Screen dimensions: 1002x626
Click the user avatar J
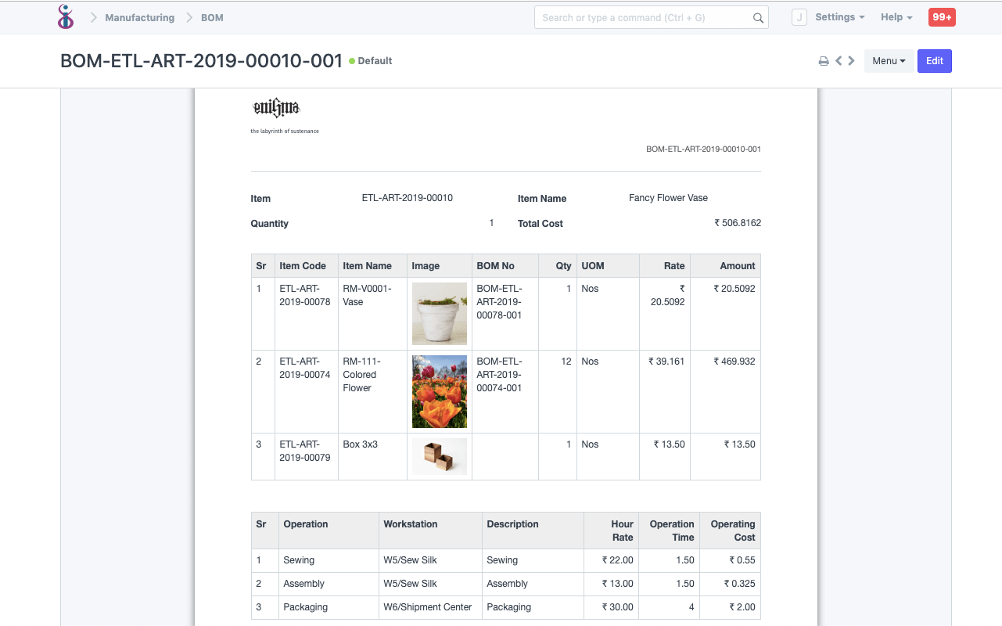tap(799, 16)
